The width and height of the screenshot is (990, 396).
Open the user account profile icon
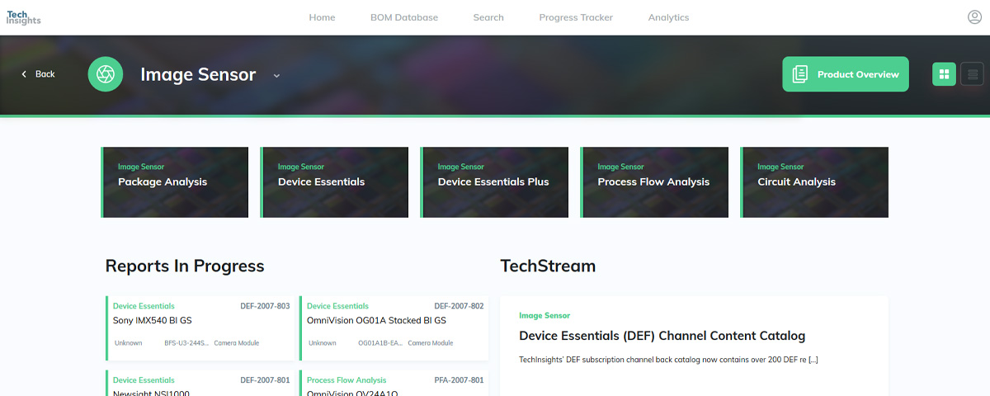[x=974, y=17]
